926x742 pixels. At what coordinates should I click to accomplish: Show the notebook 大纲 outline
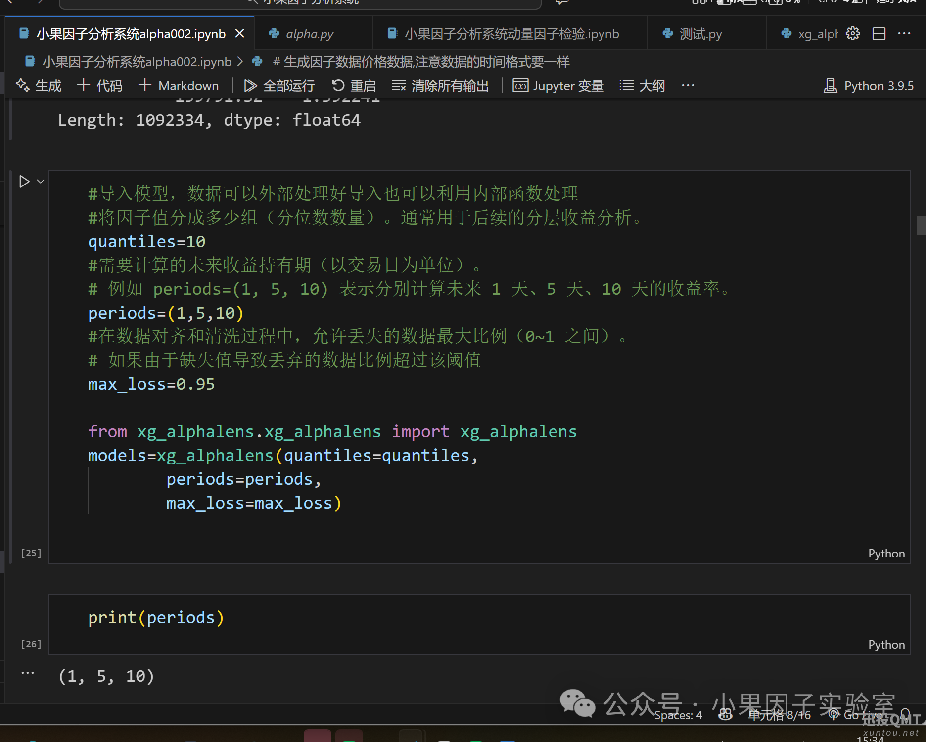(x=642, y=86)
